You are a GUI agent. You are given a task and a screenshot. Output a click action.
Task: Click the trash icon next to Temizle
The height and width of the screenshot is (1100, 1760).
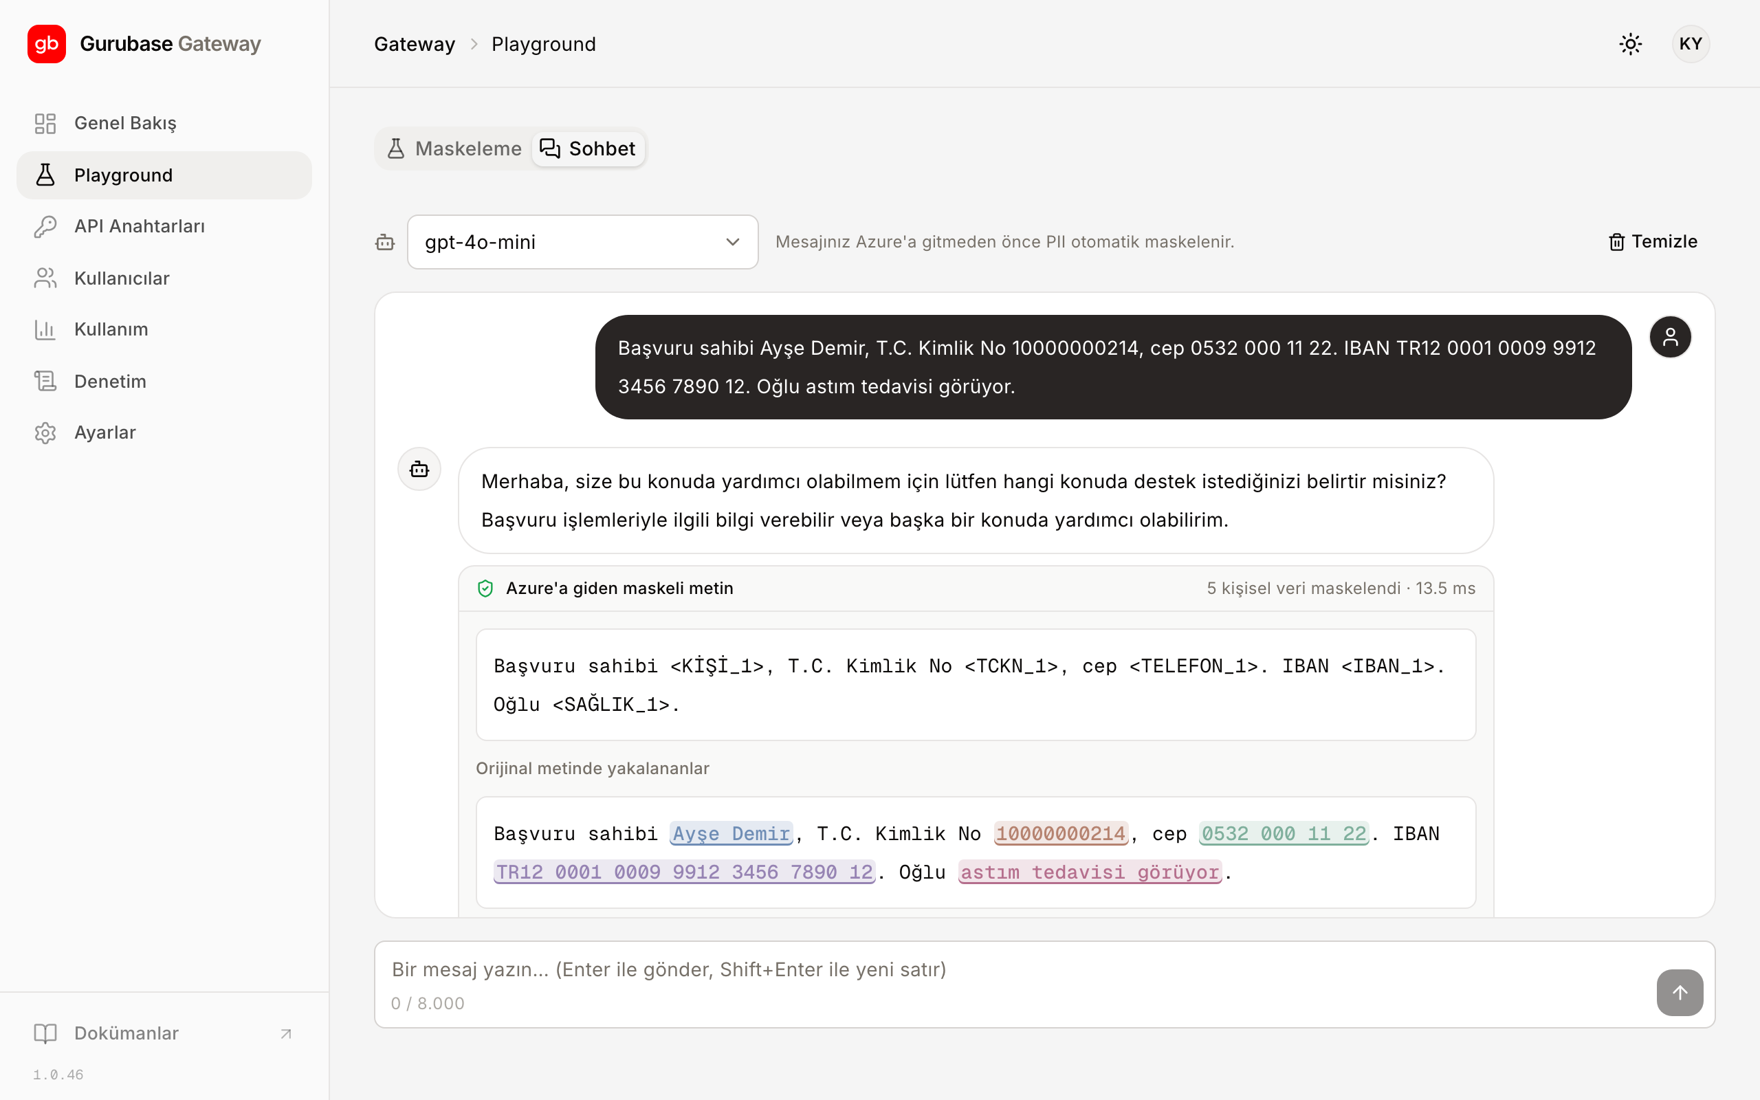click(x=1616, y=242)
